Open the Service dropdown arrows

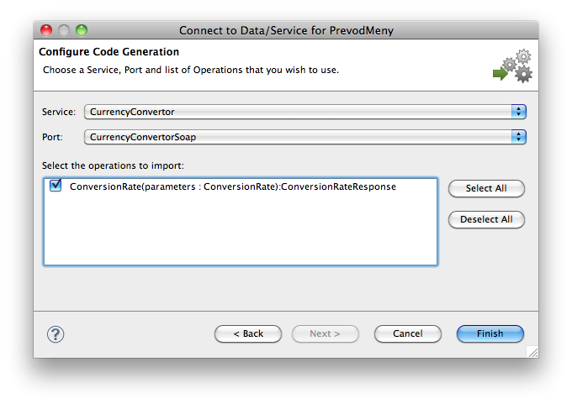[518, 112]
